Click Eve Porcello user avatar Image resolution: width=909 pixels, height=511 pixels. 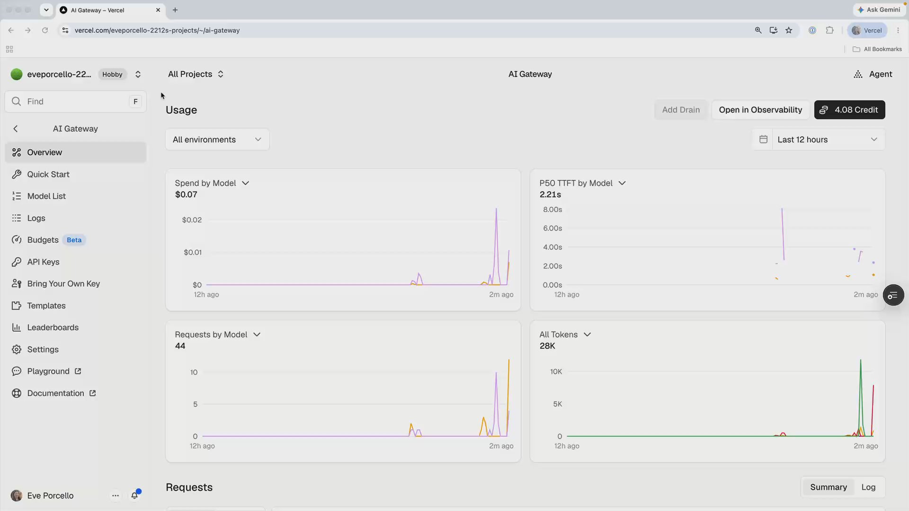17,495
